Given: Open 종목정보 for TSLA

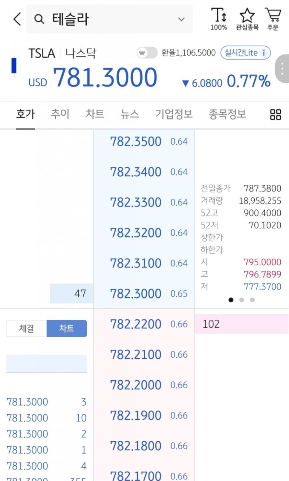Looking at the screenshot, I should click(227, 114).
